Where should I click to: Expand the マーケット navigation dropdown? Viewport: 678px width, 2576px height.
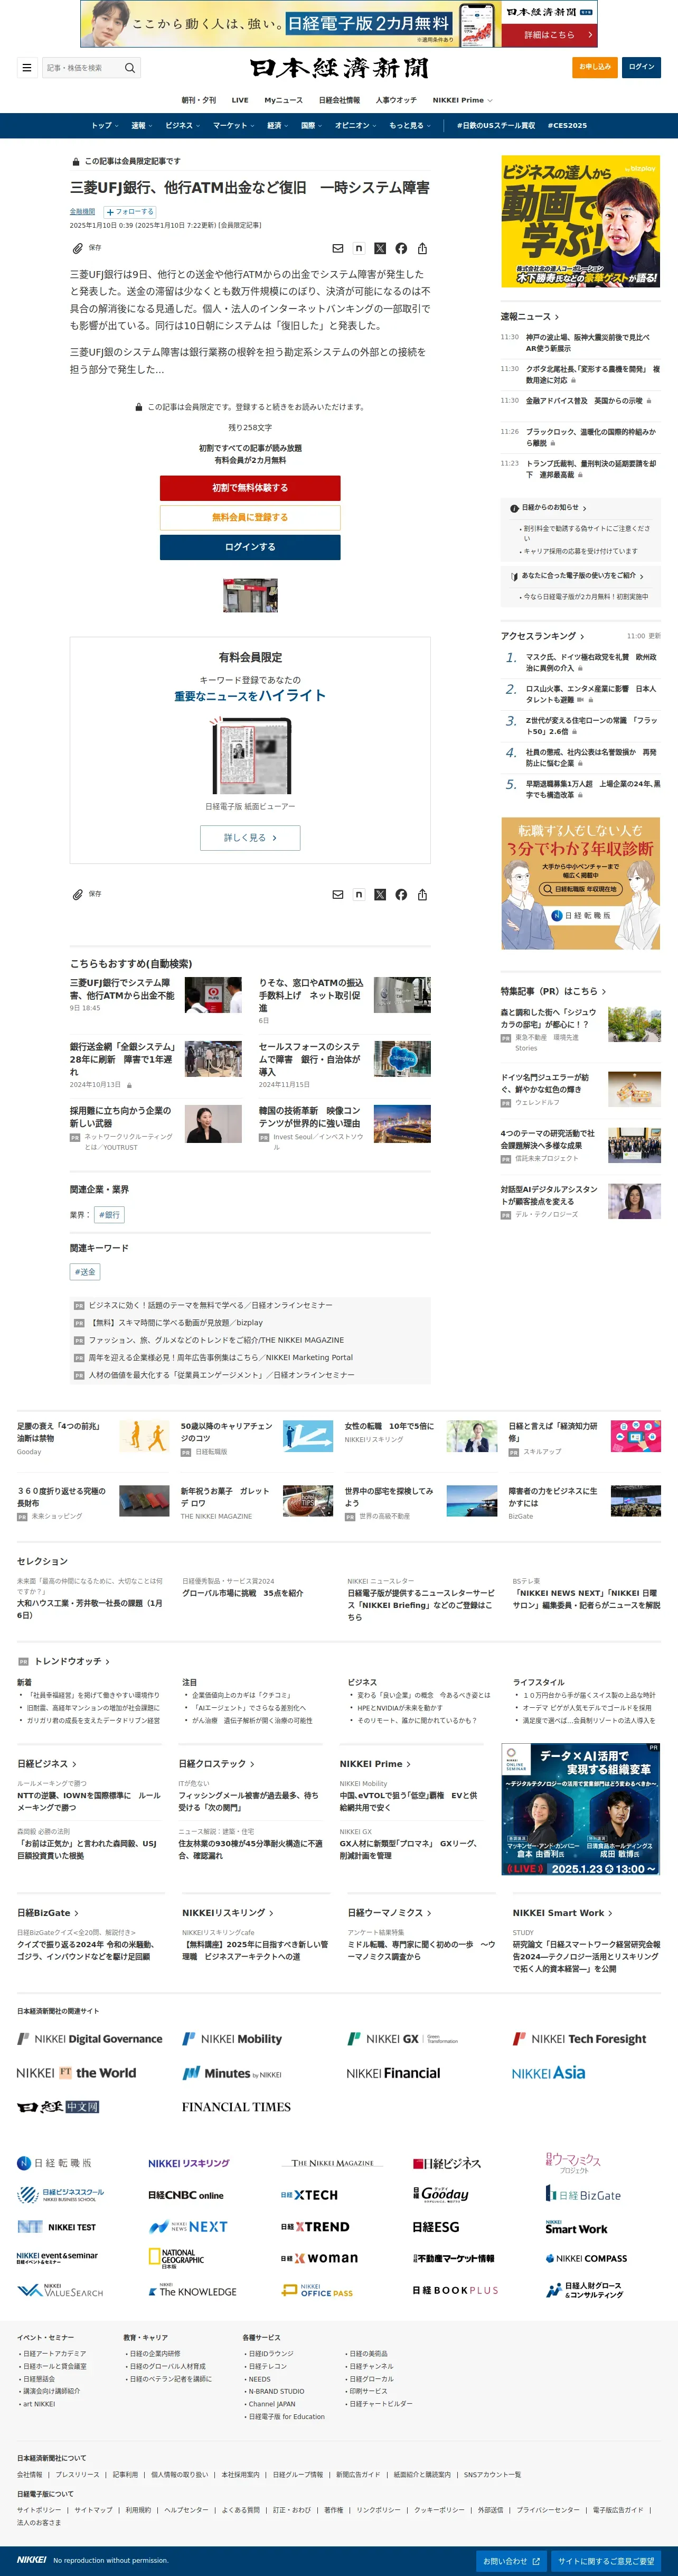tap(233, 126)
